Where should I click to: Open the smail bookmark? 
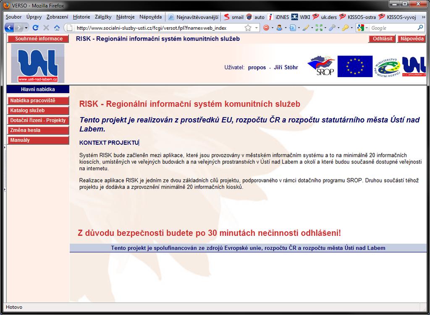[x=233, y=17]
